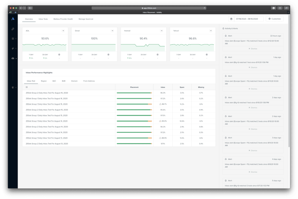Click the date range field 07/18/2020 - 08/16/2020
This screenshot has width=298, height=199.
249,19
